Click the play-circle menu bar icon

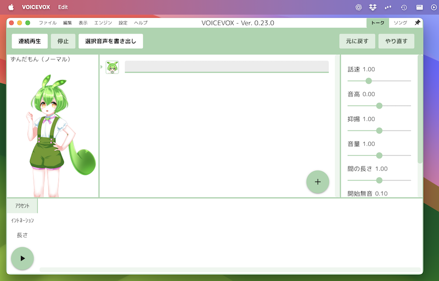434,7
